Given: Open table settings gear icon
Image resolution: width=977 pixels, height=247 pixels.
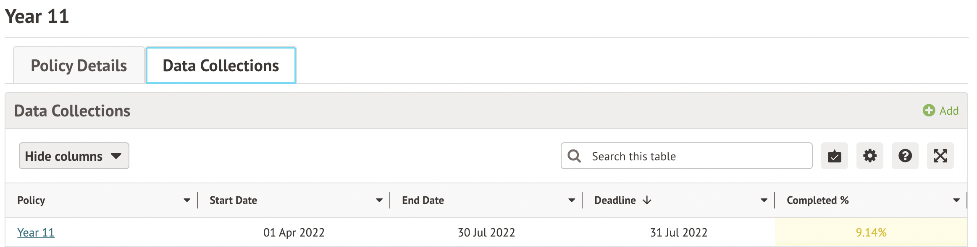Looking at the screenshot, I should click(869, 156).
